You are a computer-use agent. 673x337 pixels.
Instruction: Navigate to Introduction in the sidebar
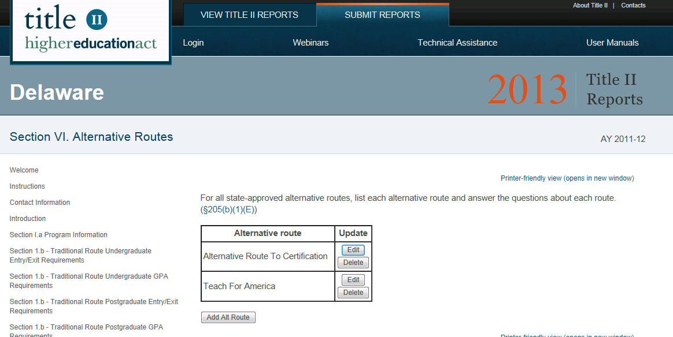28,218
